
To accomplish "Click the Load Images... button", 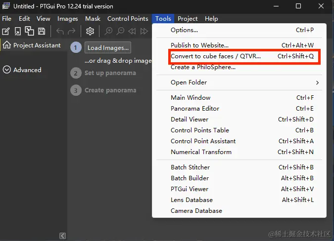I will pos(108,47).
